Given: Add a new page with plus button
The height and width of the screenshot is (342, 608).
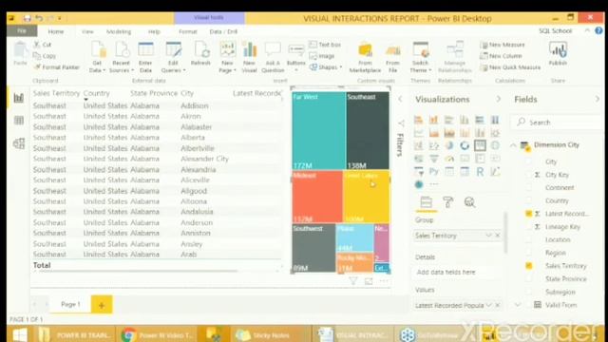Looking at the screenshot, I should [x=102, y=305].
